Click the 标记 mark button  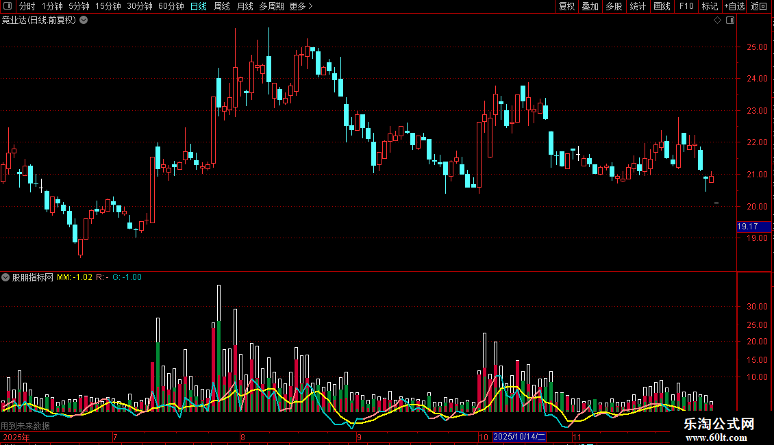coord(710,6)
